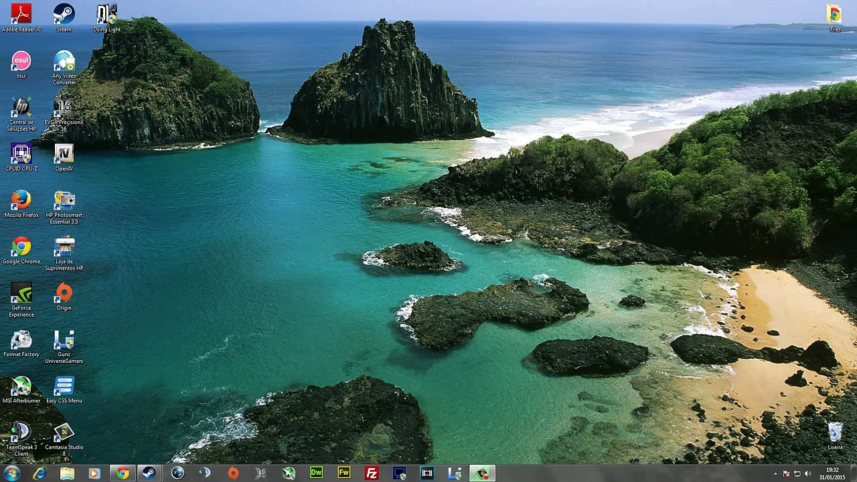Show hidden system tray icons
The image size is (857, 482).
(775, 474)
